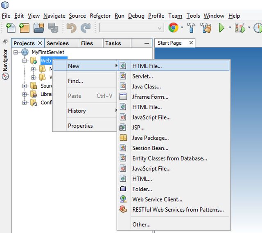
Task: Click the RESTful Web Services icon
Action: click(123, 209)
